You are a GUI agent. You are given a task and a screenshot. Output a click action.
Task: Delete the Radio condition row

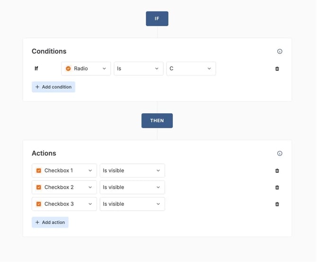point(277,69)
